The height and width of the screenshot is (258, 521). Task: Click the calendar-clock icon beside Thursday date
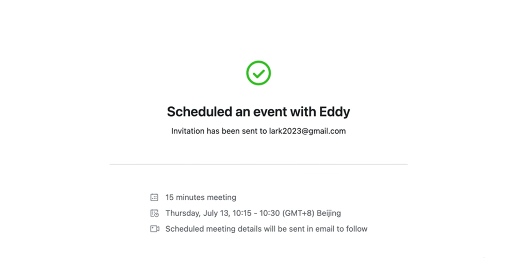point(154,213)
